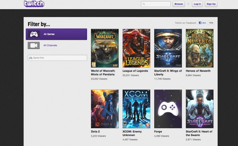The image size is (238, 146).
Task: Open the League of Legends cover art
Action: pyautogui.click(x=136, y=48)
